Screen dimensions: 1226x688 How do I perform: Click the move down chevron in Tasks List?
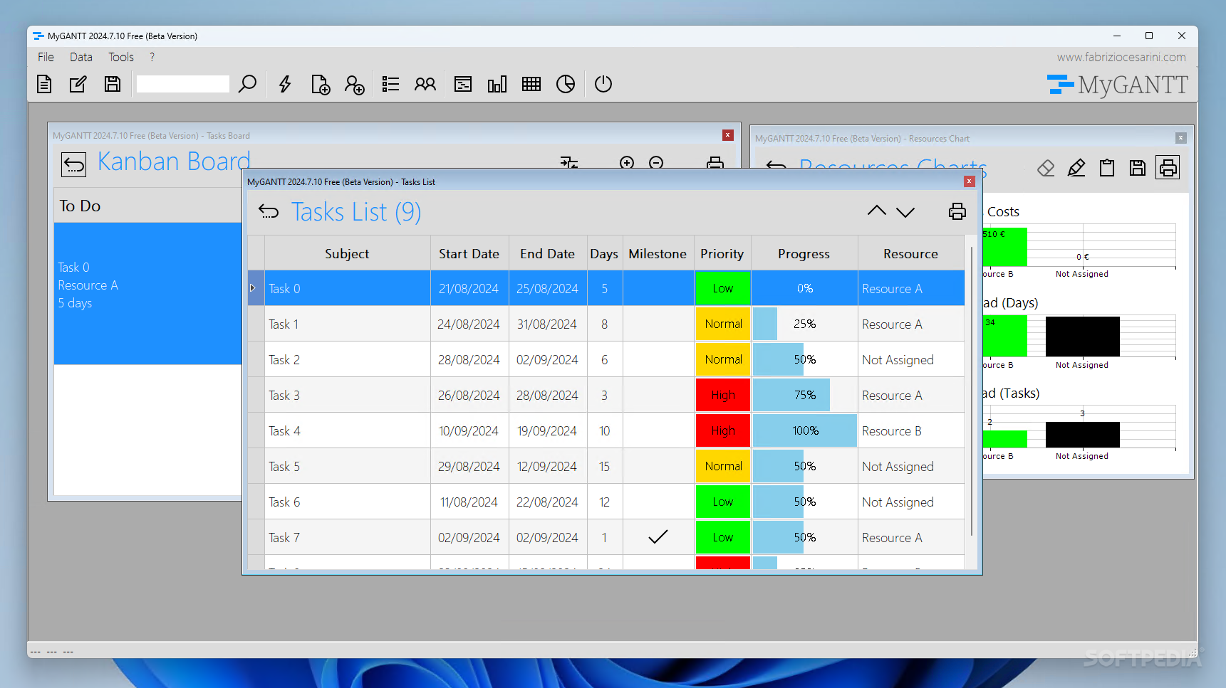[905, 212]
